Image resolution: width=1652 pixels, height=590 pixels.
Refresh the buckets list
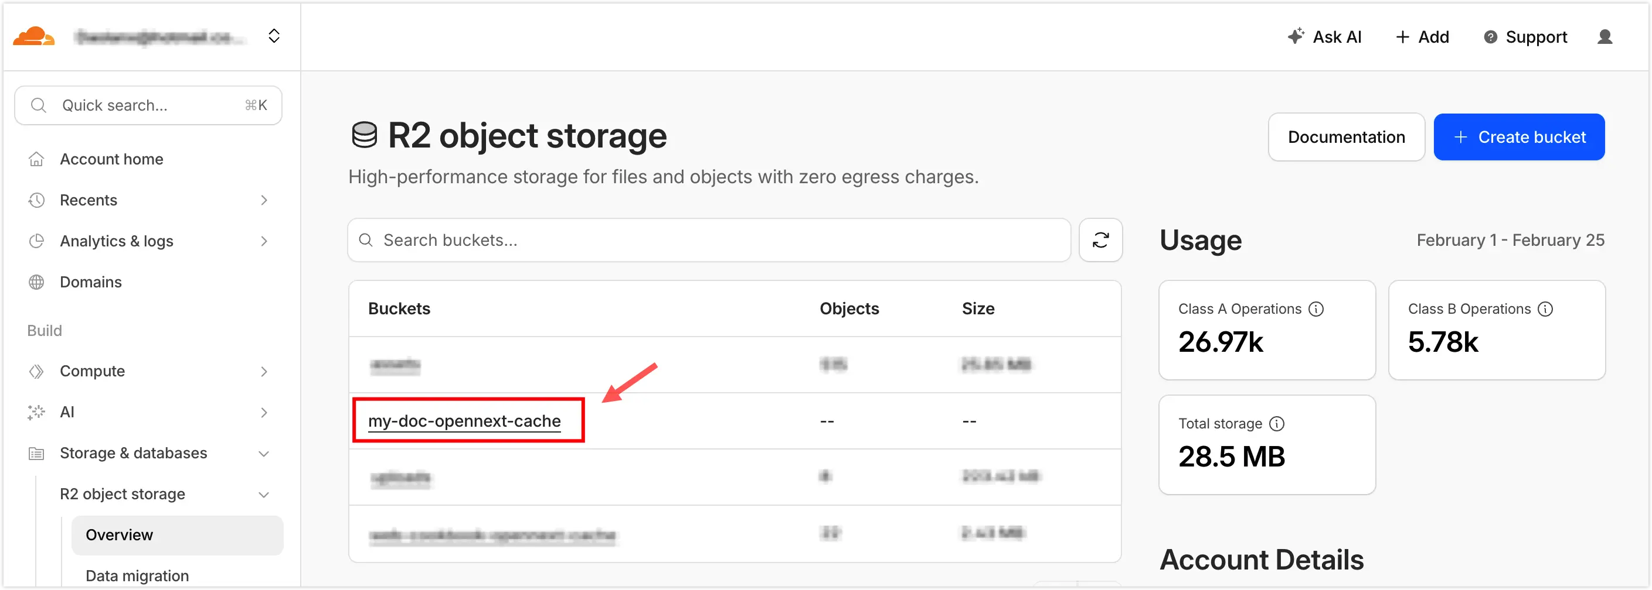tap(1100, 240)
